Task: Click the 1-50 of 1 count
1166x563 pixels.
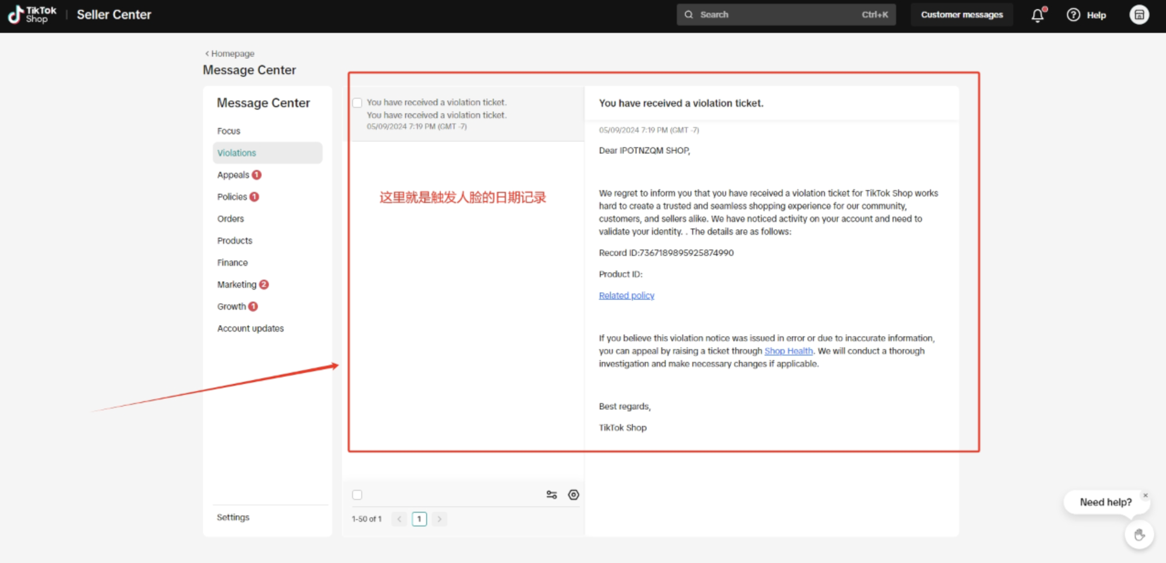Action: click(x=366, y=519)
